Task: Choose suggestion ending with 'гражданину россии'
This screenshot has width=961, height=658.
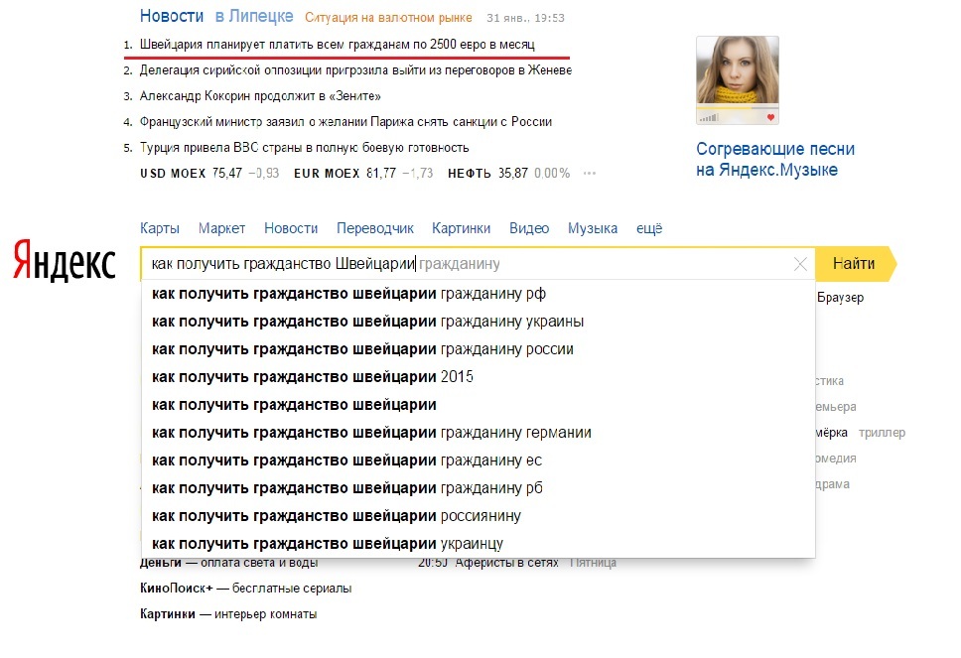Action: [479, 349]
